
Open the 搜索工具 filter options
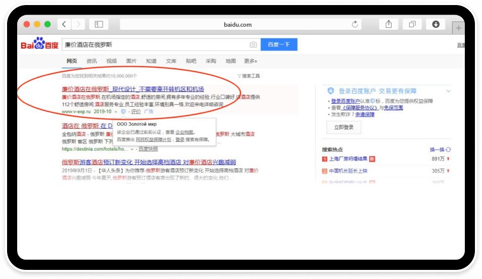[249, 76]
